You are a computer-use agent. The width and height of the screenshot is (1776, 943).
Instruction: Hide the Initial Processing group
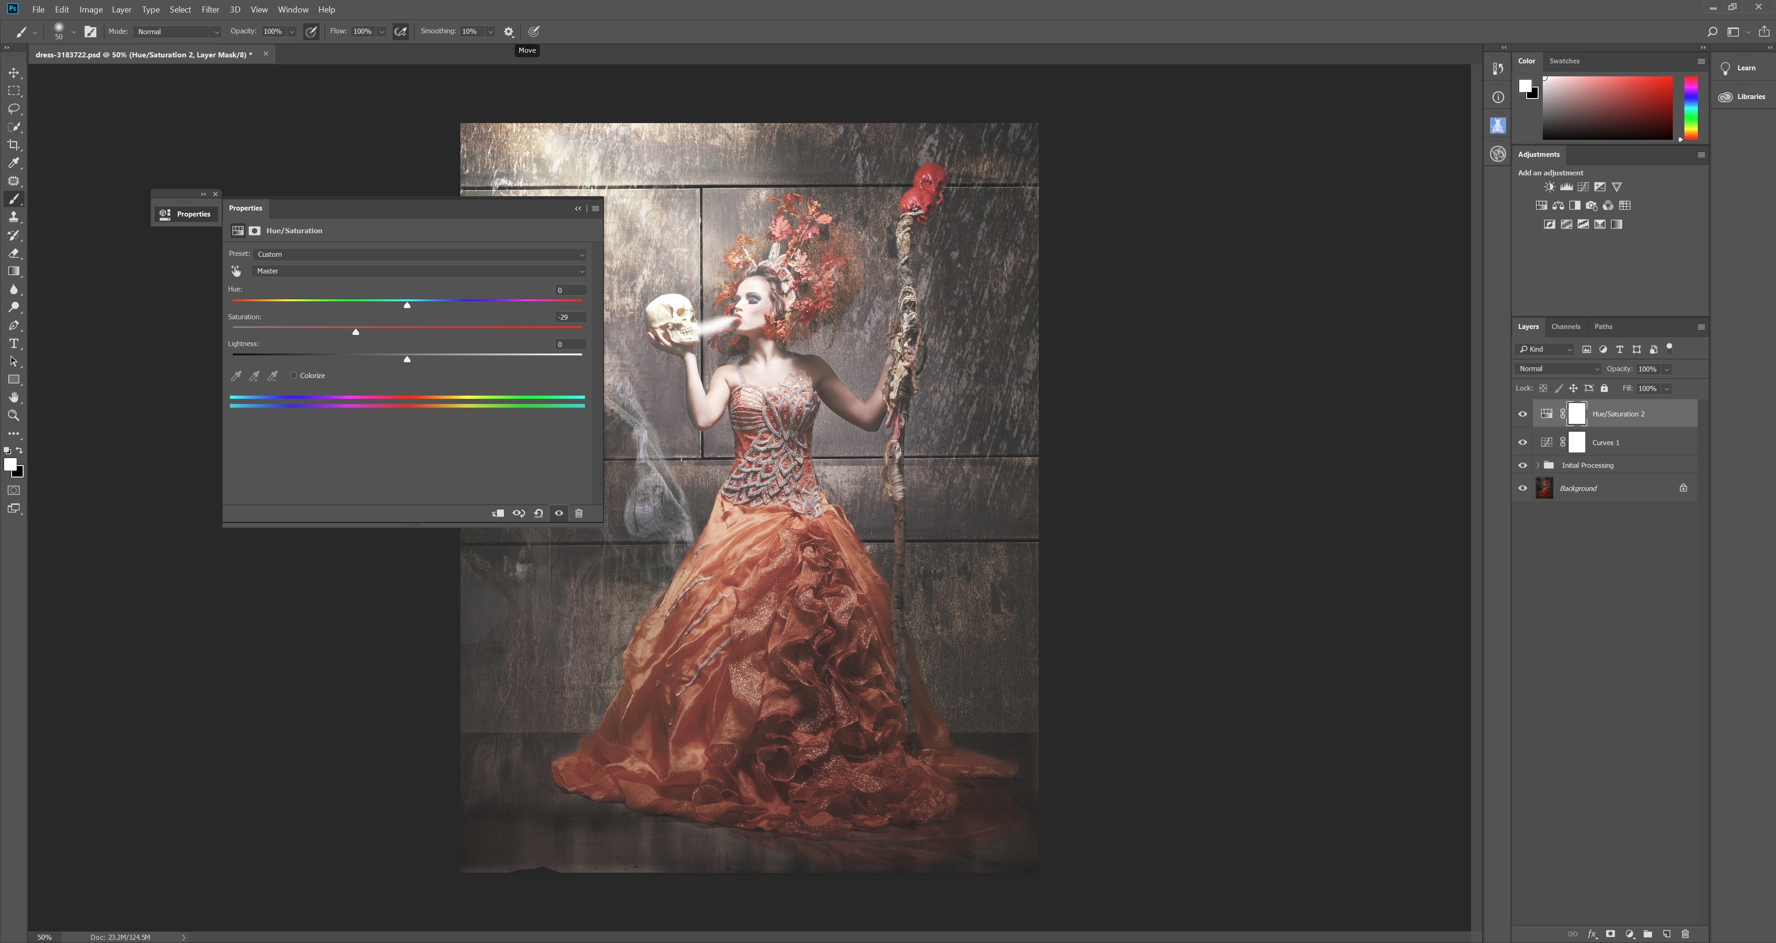(1523, 465)
